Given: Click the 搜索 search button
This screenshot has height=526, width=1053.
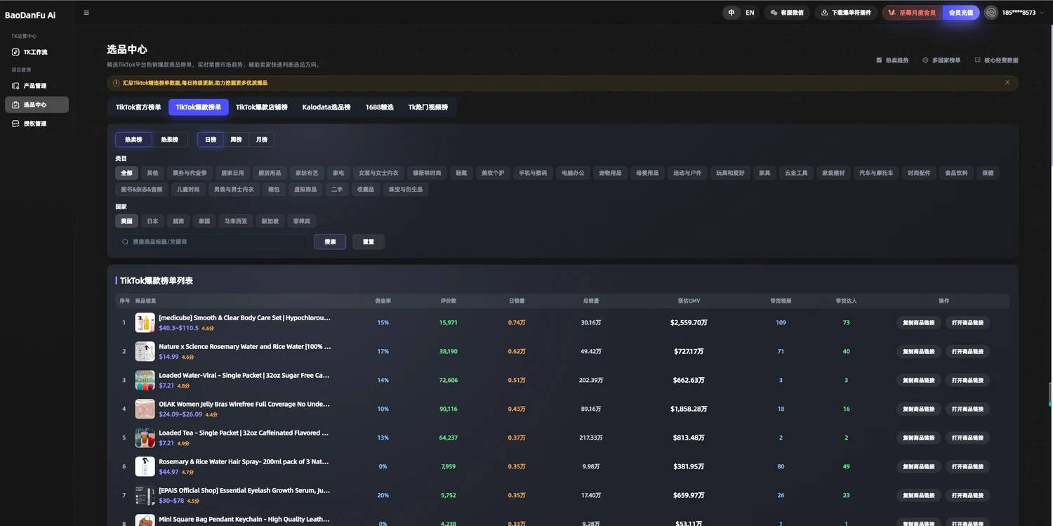Looking at the screenshot, I should pyautogui.click(x=331, y=242).
